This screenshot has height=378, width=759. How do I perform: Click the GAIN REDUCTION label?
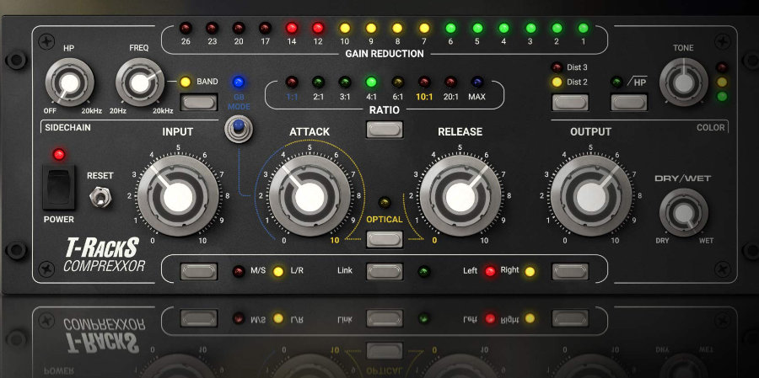pos(385,54)
